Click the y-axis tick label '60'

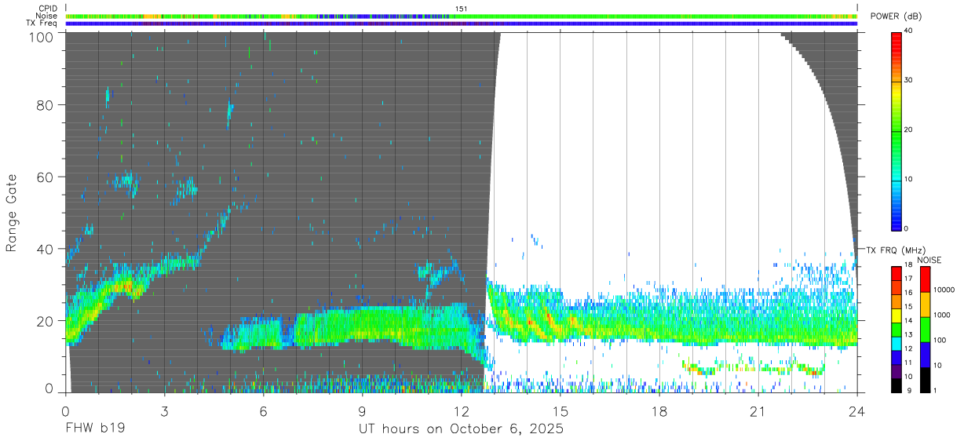point(45,177)
